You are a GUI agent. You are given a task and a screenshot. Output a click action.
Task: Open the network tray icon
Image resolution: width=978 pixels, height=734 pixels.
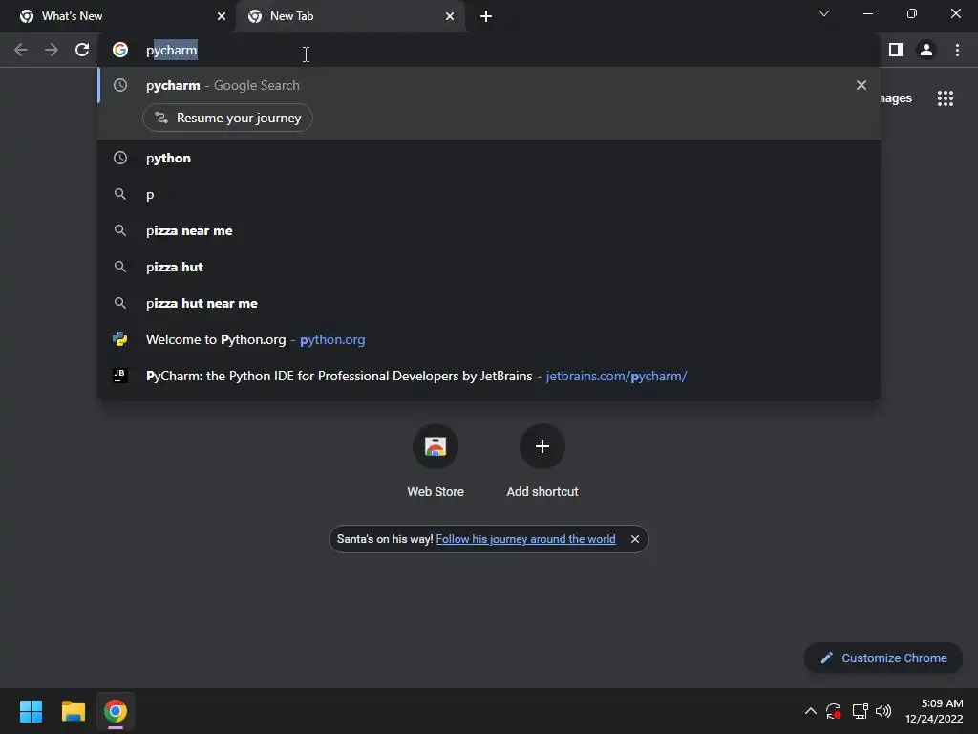(861, 711)
